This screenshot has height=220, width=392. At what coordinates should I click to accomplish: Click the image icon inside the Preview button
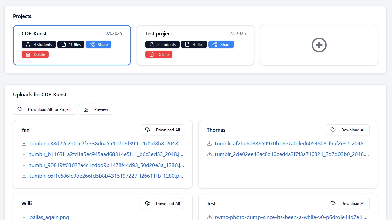click(86, 109)
